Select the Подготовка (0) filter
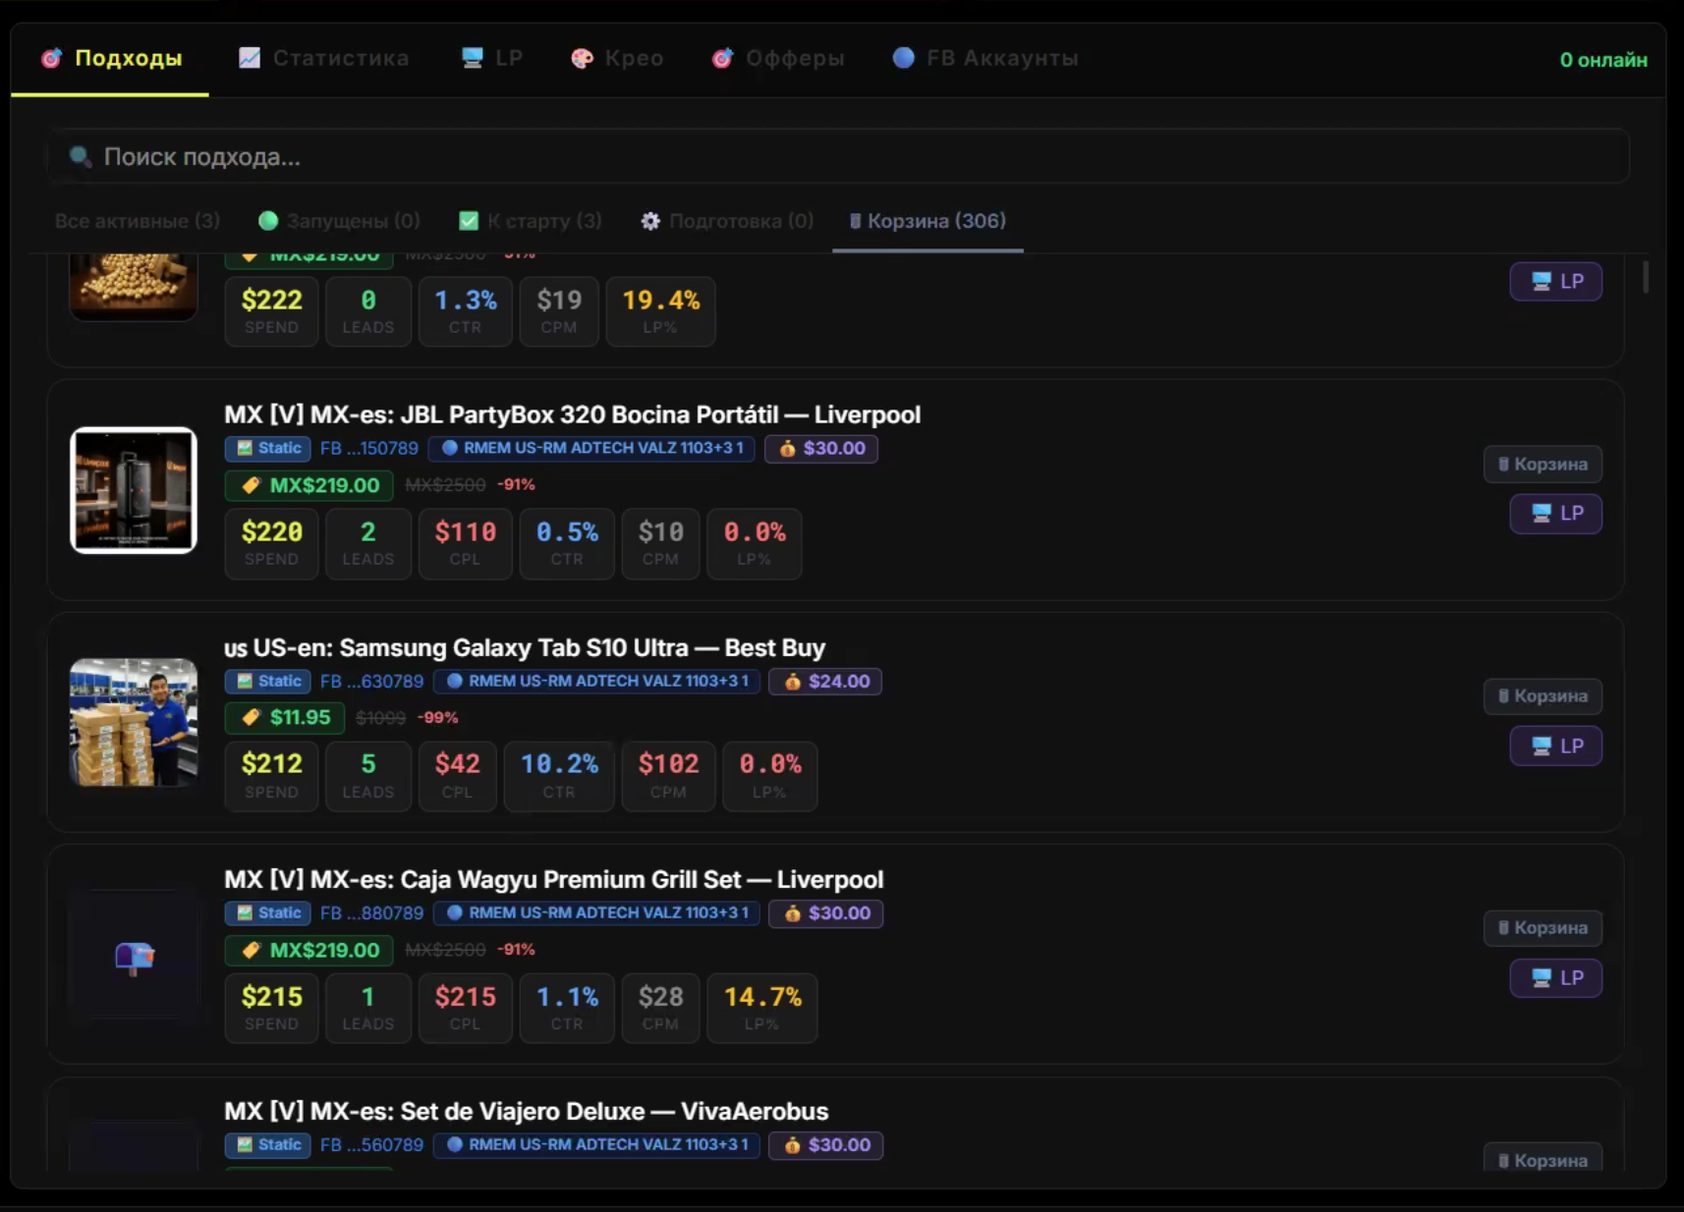 coord(727,221)
